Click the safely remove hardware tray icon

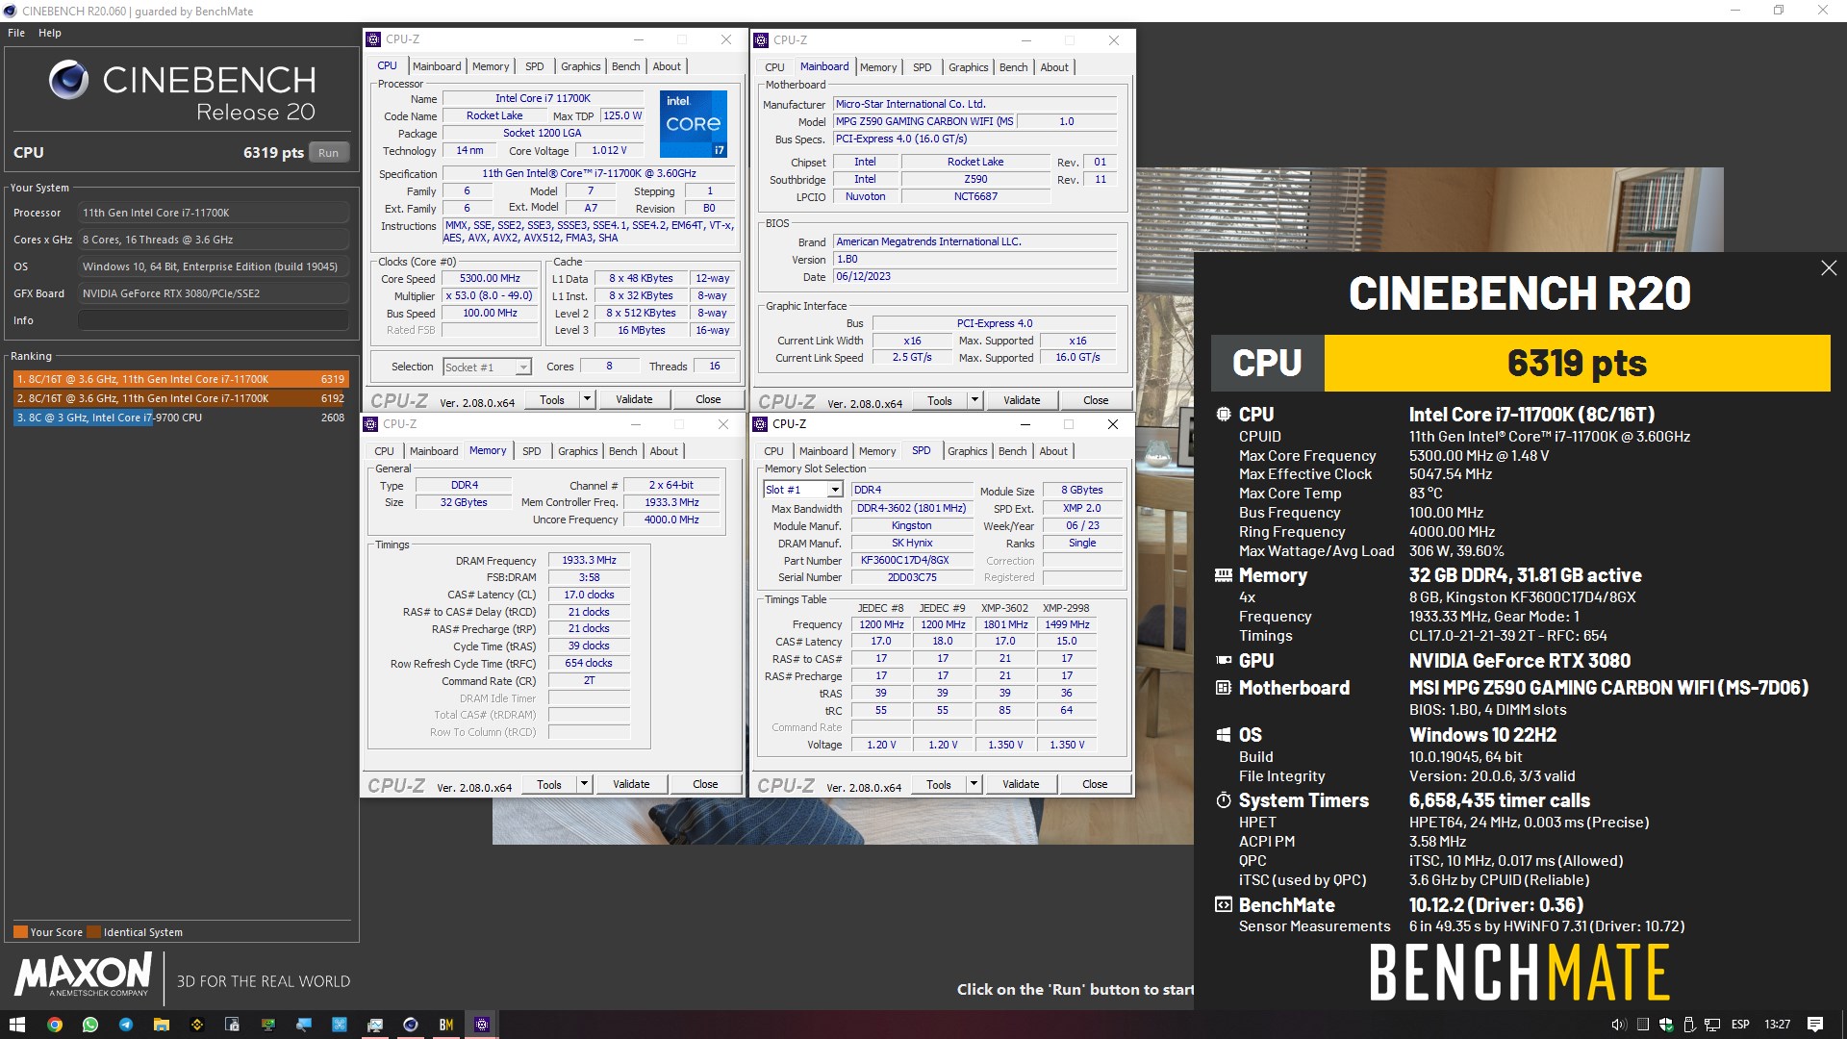(x=1690, y=1025)
